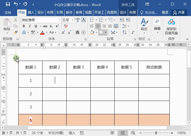
Task: Click the Numbering list icon
Action: 101,20
